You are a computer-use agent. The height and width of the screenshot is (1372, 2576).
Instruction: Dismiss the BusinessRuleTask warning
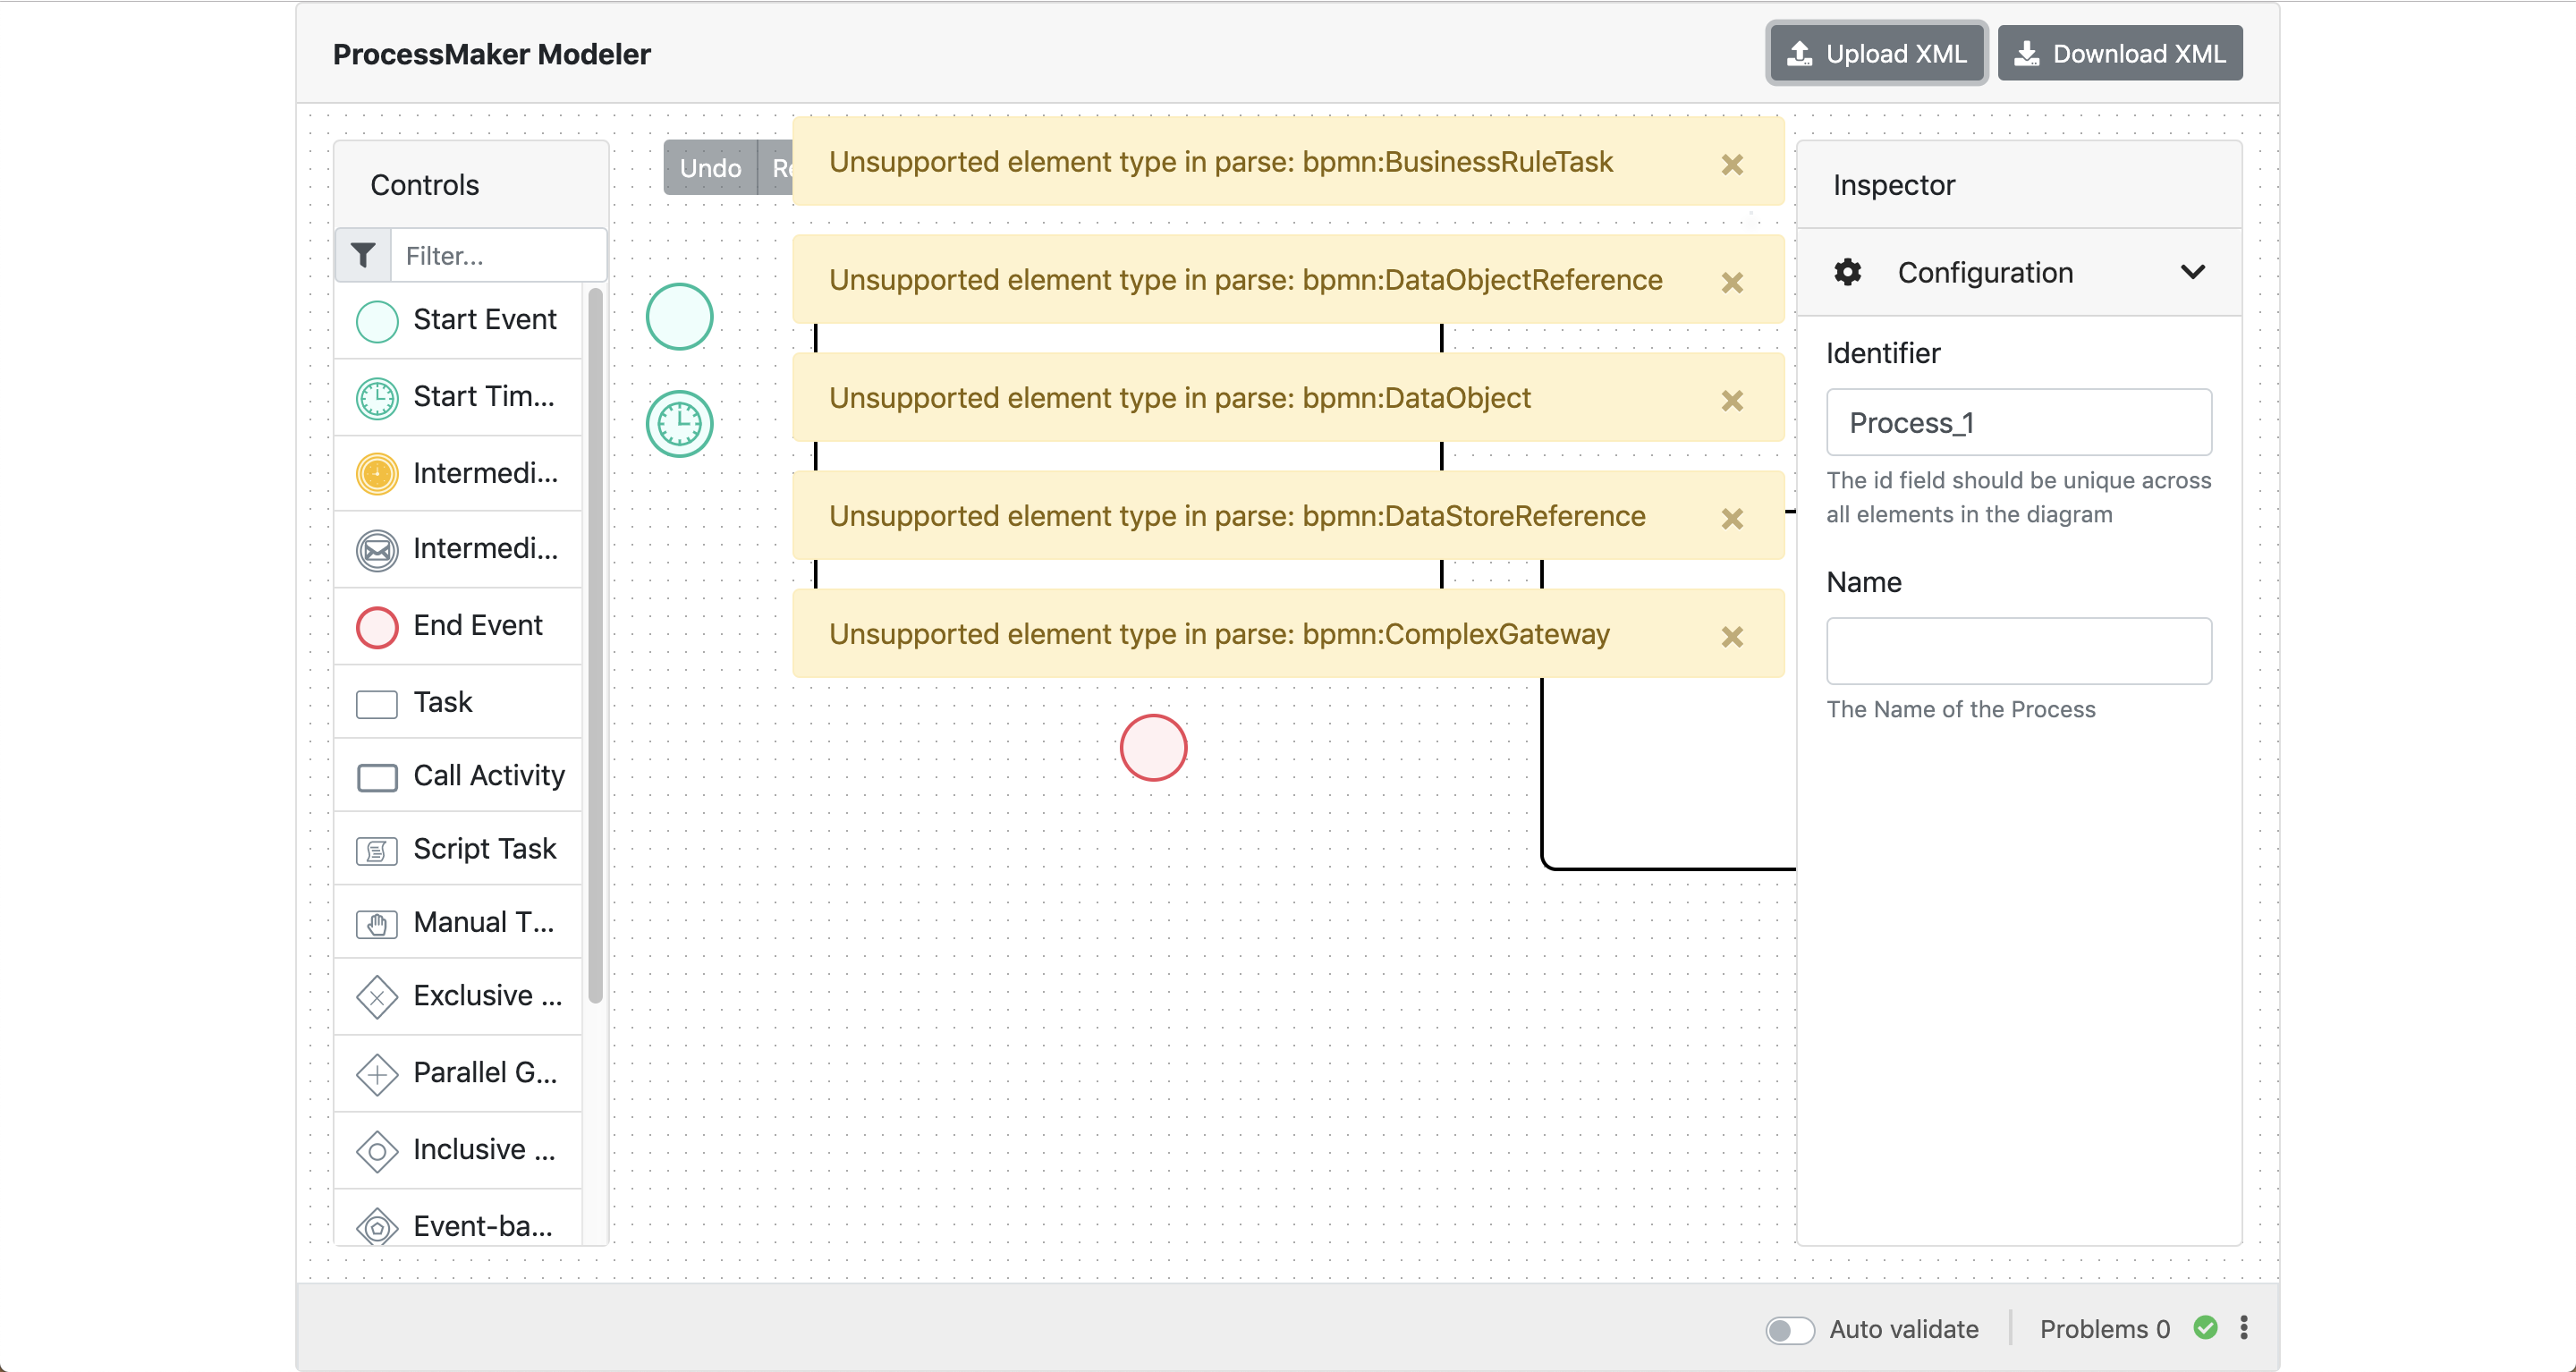click(x=1731, y=164)
